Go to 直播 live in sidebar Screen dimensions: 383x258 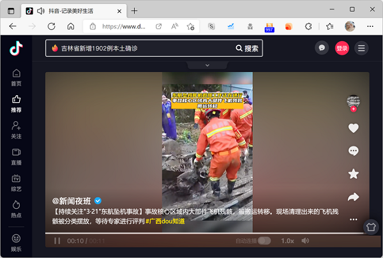(16, 156)
